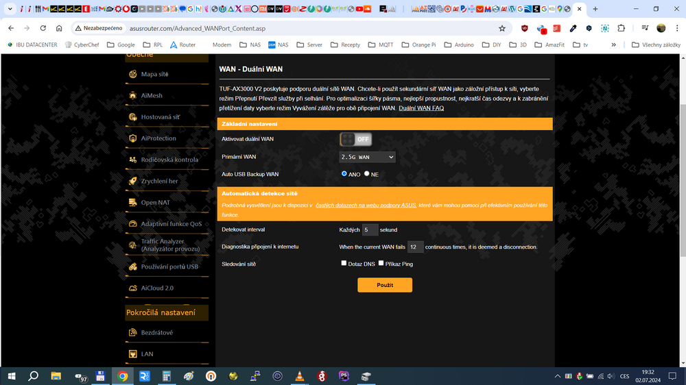This screenshot has height=385, width=686.
Task: Open the Traffic Analyzer sidebar icon
Action: click(x=132, y=245)
